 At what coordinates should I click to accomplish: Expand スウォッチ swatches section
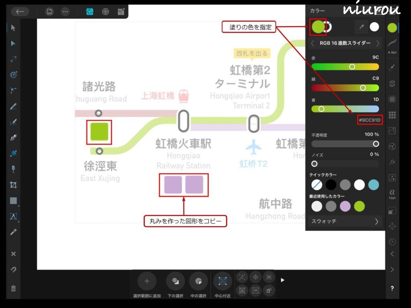tap(376, 221)
